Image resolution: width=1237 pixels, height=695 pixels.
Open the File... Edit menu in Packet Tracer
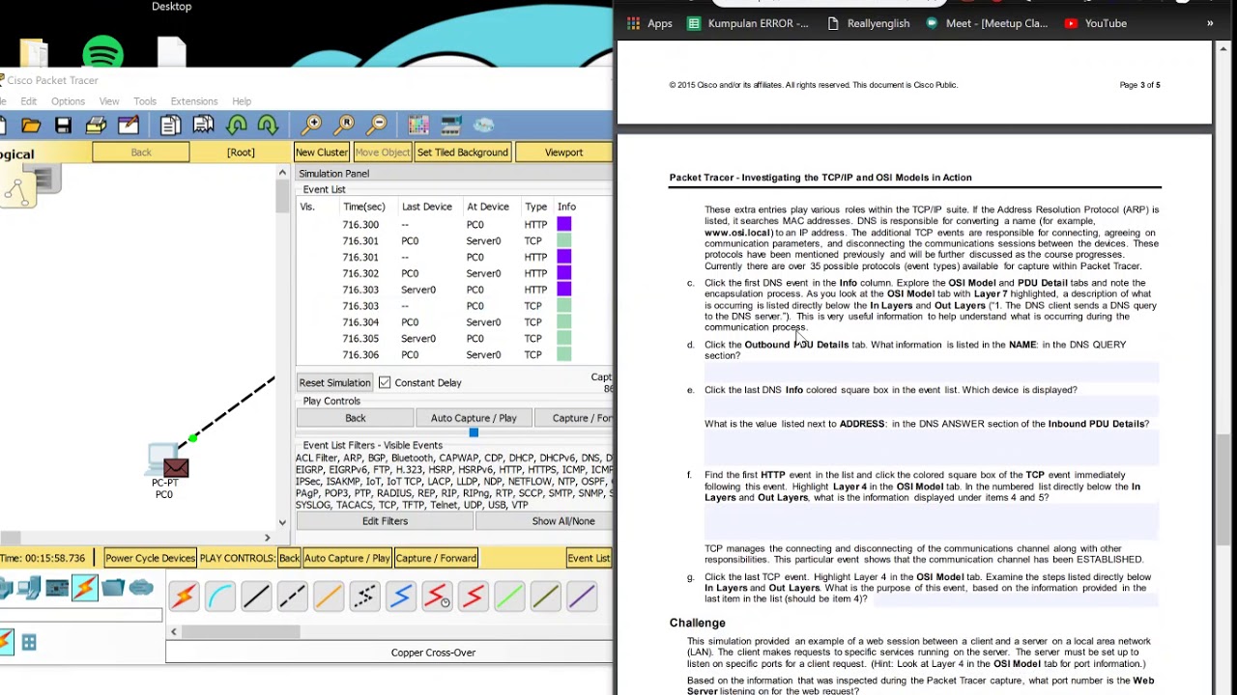coord(29,101)
